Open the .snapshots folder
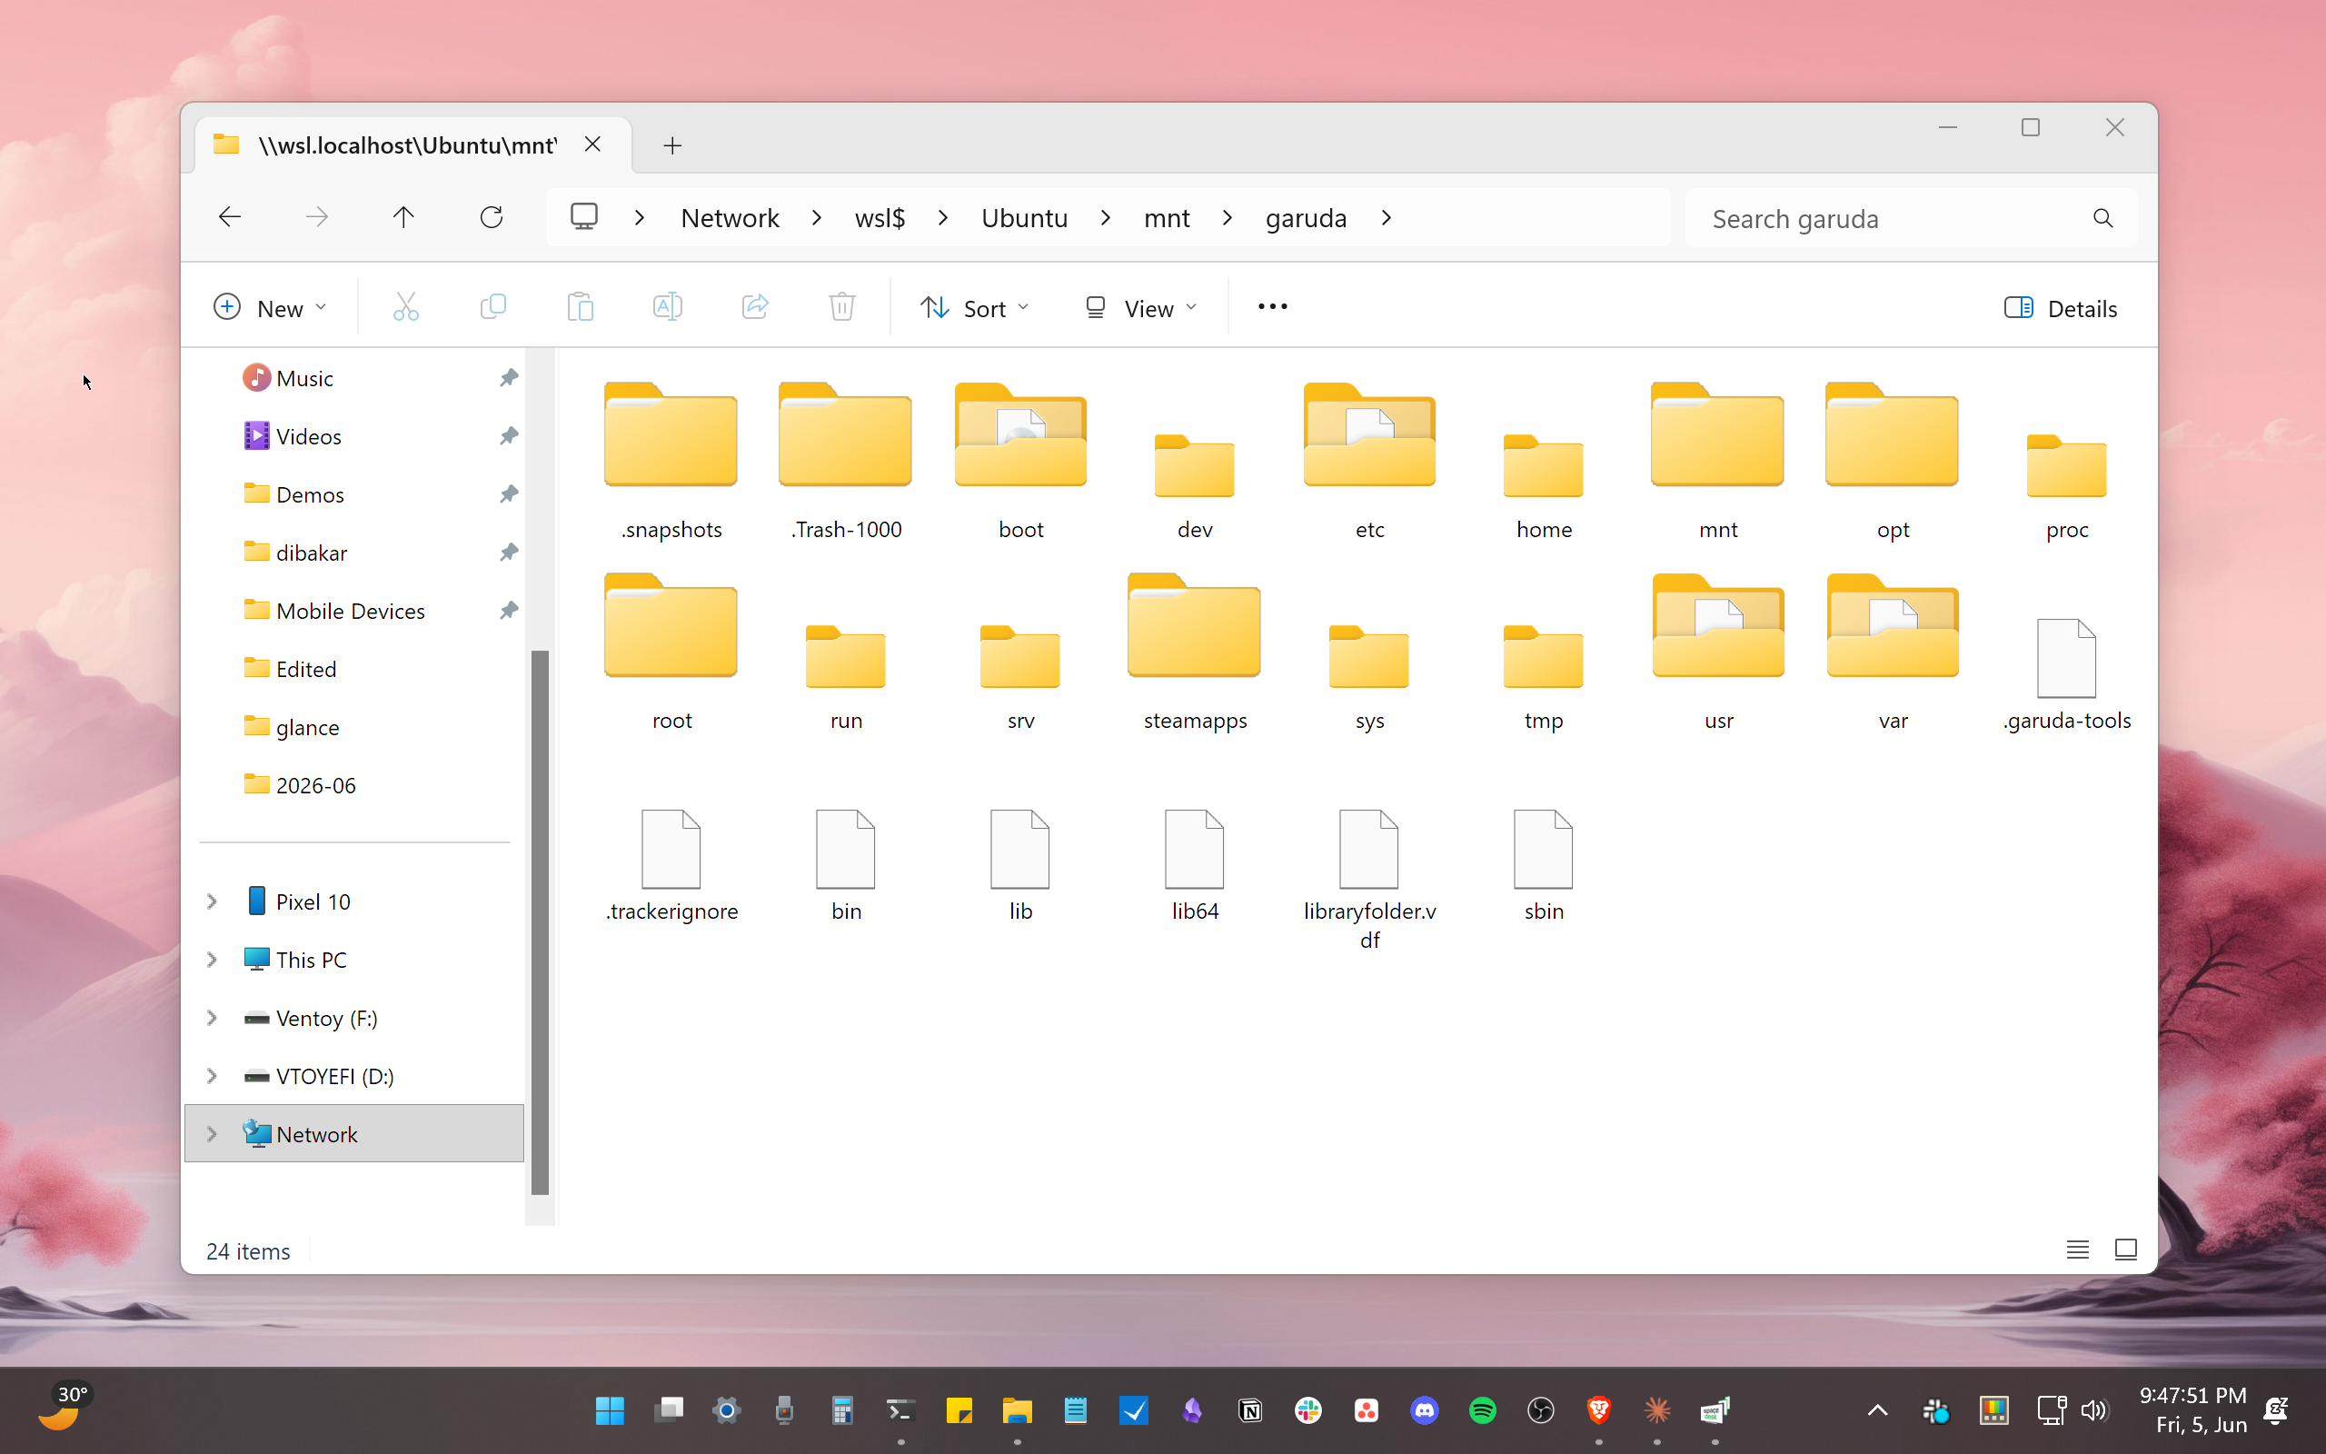The height and width of the screenshot is (1454, 2326). pyautogui.click(x=671, y=461)
